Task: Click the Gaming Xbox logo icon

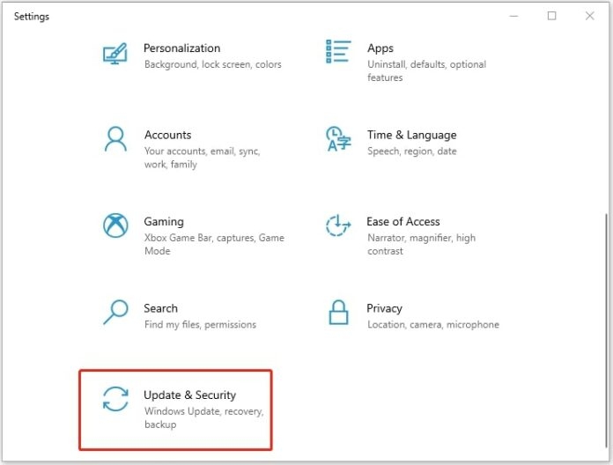Action: pyautogui.click(x=116, y=225)
